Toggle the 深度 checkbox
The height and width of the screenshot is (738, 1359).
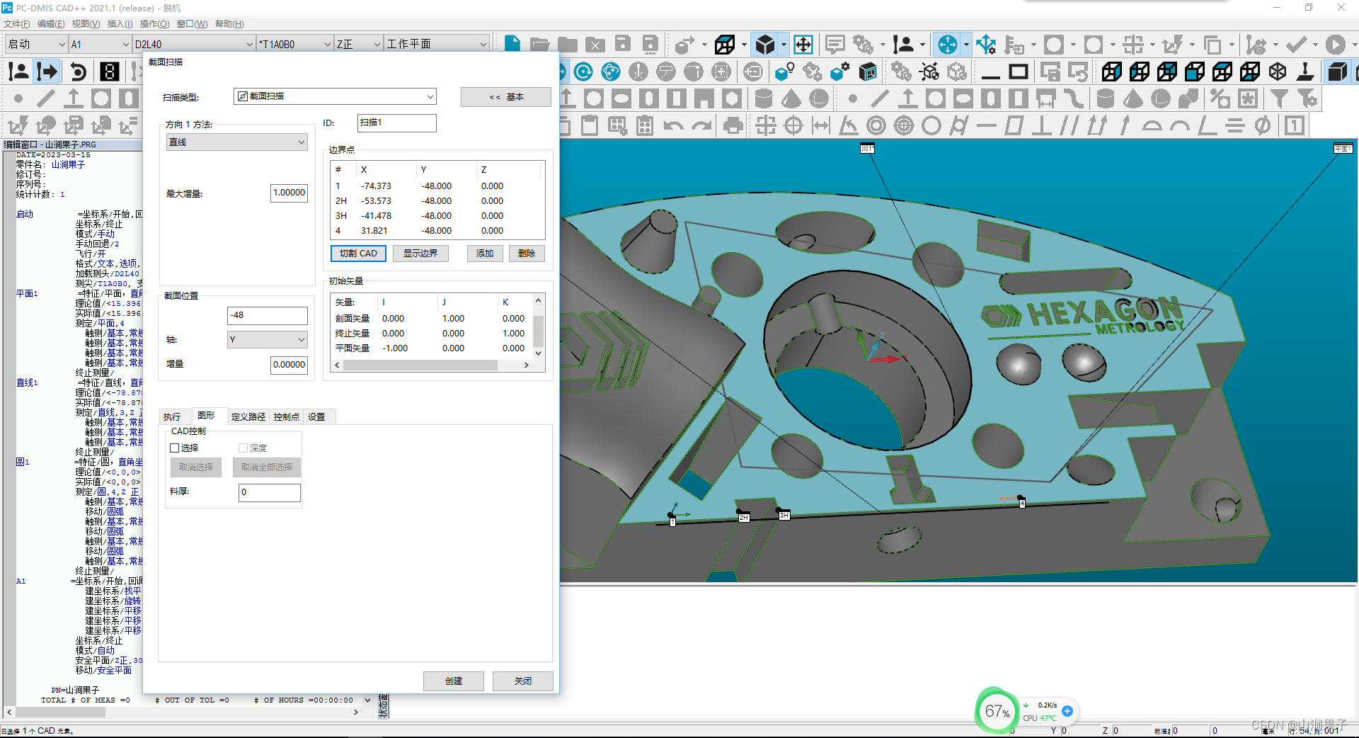(x=243, y=448)
